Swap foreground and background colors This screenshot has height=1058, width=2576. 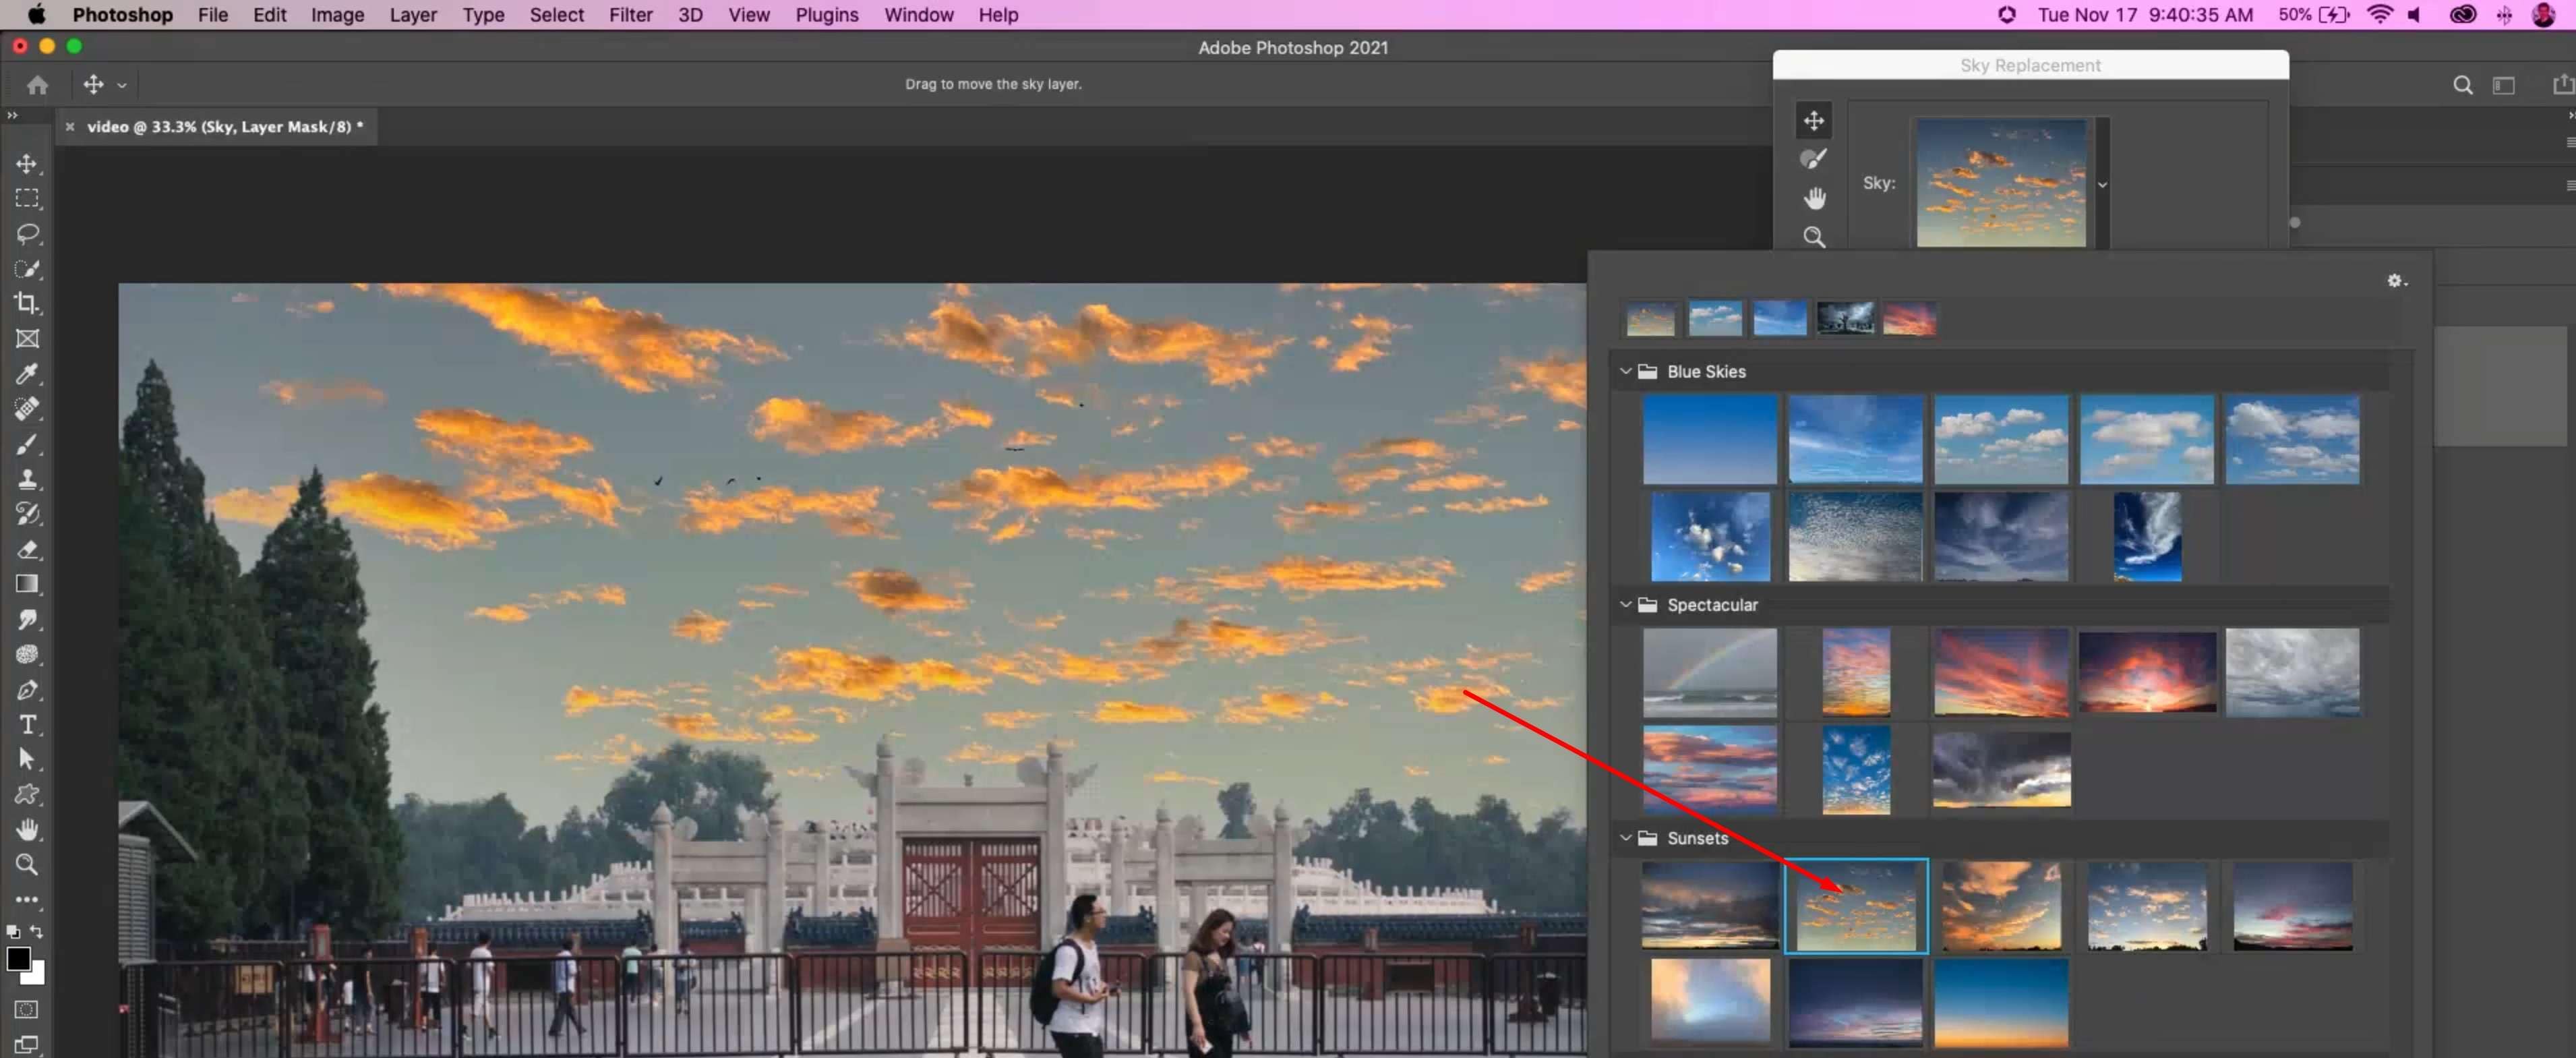(x=37, y=931)
